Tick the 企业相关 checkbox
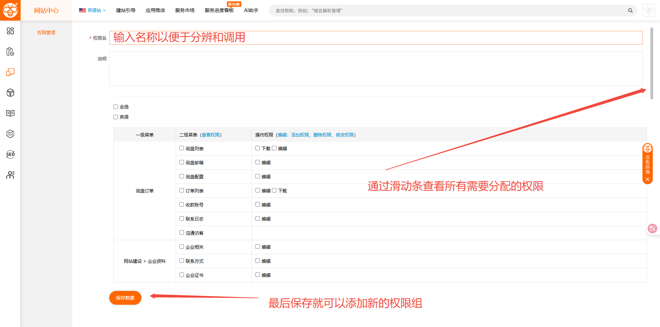Image resolution: width=660 pixels, height=327 pixels. coord(181,247)
